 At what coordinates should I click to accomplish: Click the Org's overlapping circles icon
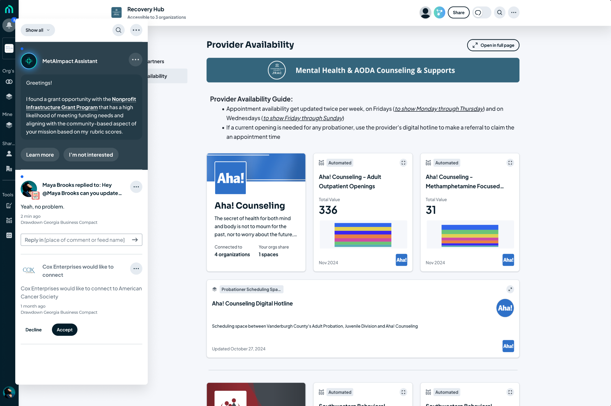pyautogui.click(x=9, y=82)
